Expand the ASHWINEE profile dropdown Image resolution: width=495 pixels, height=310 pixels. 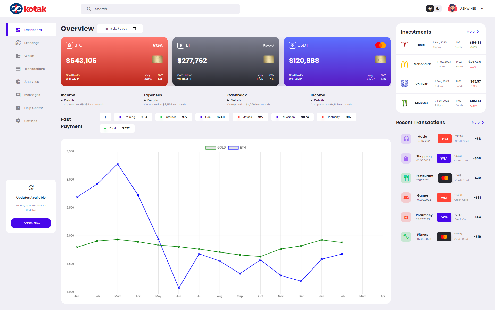tap(482, 9)
